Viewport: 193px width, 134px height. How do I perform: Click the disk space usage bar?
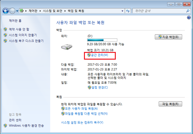[x=102, y=40]
